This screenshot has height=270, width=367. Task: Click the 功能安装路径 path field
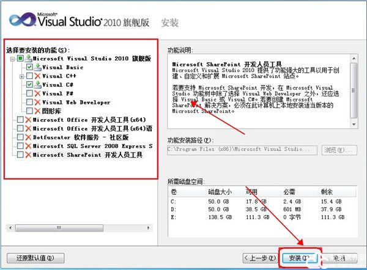(x=242, y=150)
